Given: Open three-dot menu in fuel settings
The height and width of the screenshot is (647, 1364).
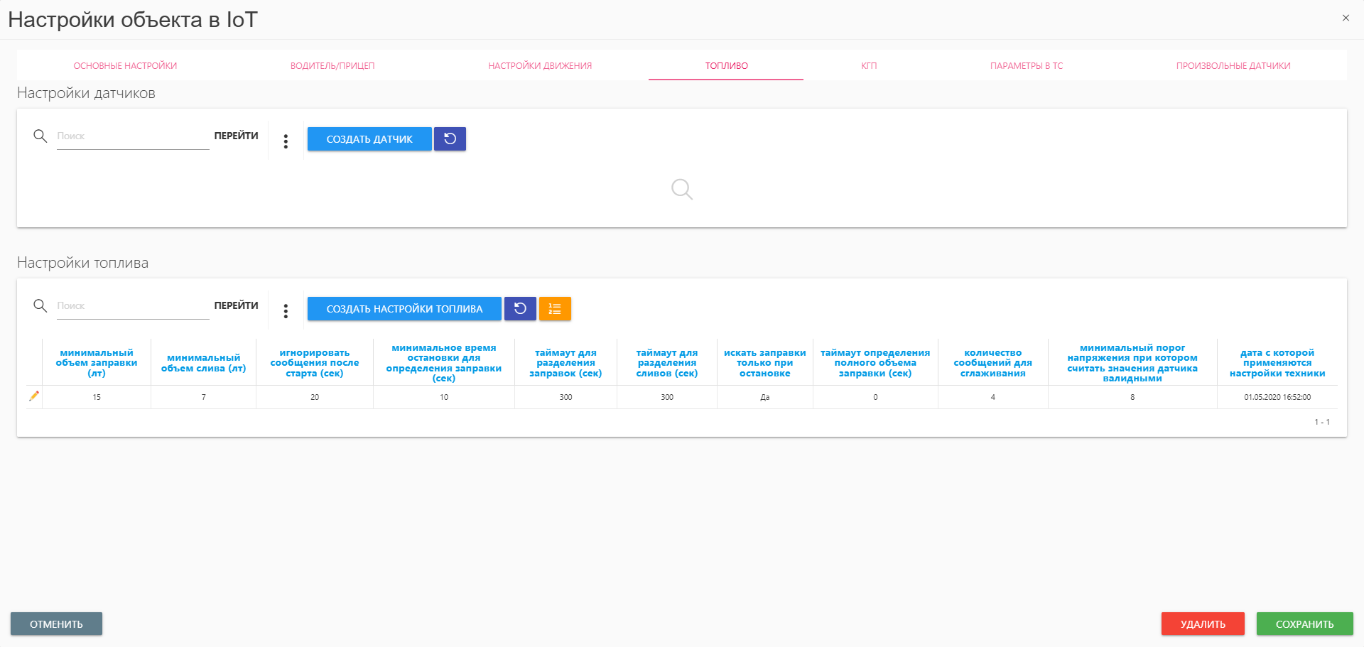Looking at the screenshot, I should (x=286, y=311).
